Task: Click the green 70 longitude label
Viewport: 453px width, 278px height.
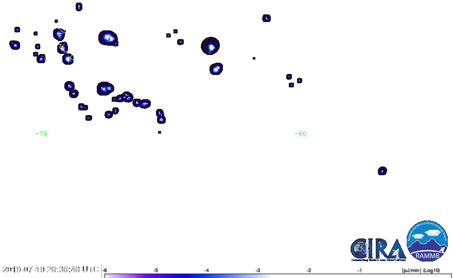Action: (x=43, y=134)
